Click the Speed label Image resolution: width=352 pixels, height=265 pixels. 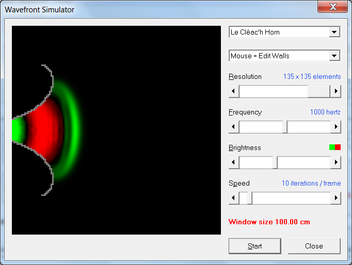pyautogui.click(x=239, y=183)
